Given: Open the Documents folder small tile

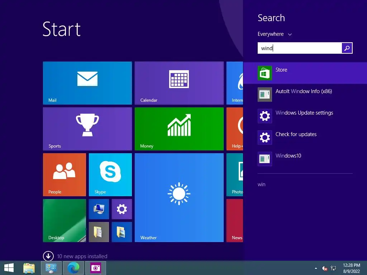Looking at the screenshot, I should [99, 232].
